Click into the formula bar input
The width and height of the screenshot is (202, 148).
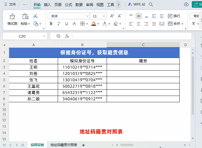click(x=132, y=36)
